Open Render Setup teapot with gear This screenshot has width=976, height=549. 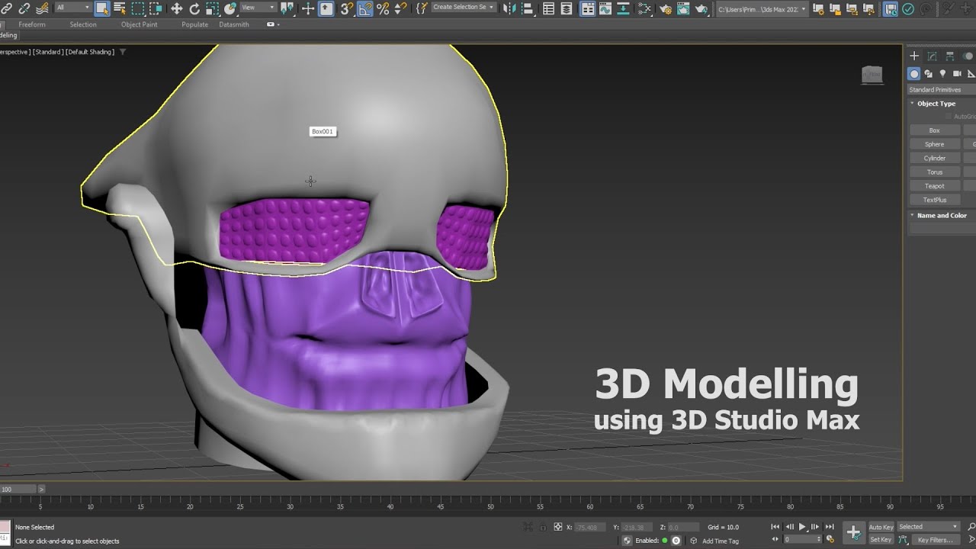coord(665,9)
